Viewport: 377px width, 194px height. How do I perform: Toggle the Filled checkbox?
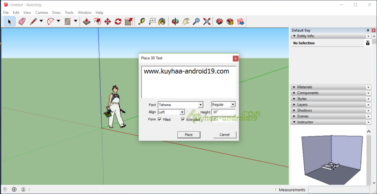click(x=160, y=119)
